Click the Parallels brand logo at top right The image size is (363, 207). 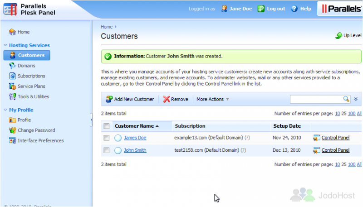coord(341,9)
